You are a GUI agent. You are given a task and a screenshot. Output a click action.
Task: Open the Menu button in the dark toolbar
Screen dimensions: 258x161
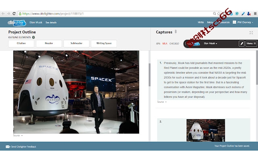click(x=251, y=43)
